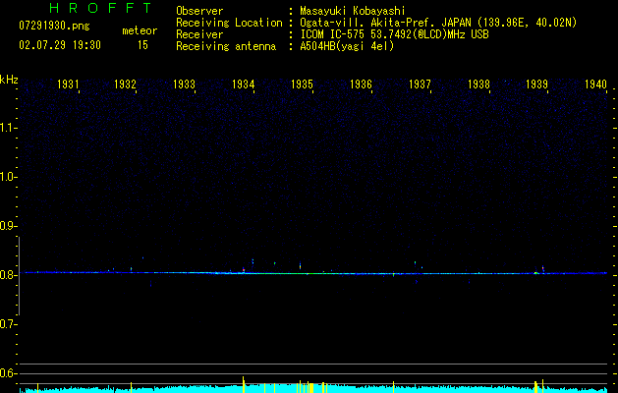Image resolution: width=618 pixels, height=393 pixels.
Task: Click the 1.1 kHz frequency label
Action: [8, 128]
